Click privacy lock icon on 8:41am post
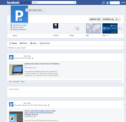 [32, 58]
